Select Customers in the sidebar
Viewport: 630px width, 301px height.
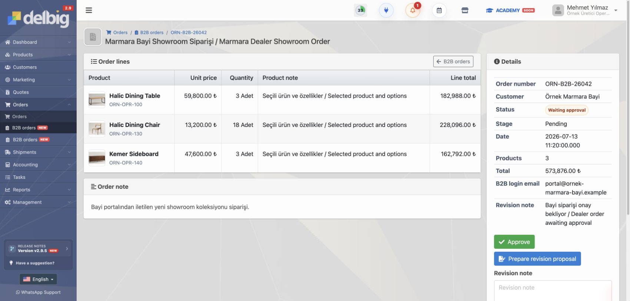pos(38,67)
